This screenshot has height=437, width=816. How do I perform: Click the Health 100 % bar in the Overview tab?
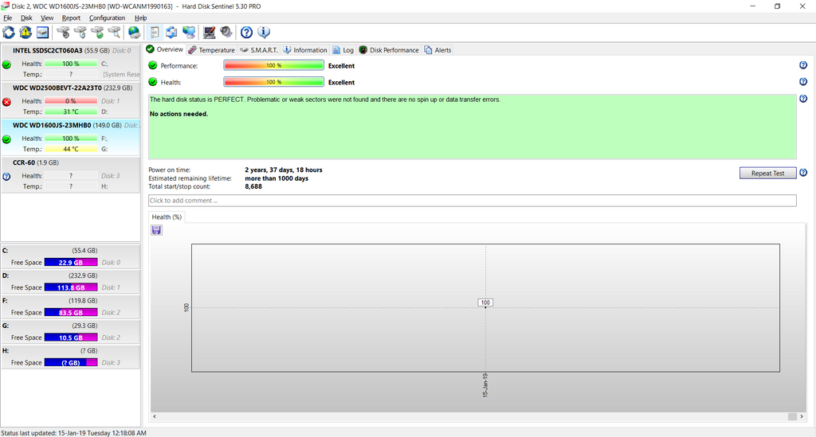point(274,82)
